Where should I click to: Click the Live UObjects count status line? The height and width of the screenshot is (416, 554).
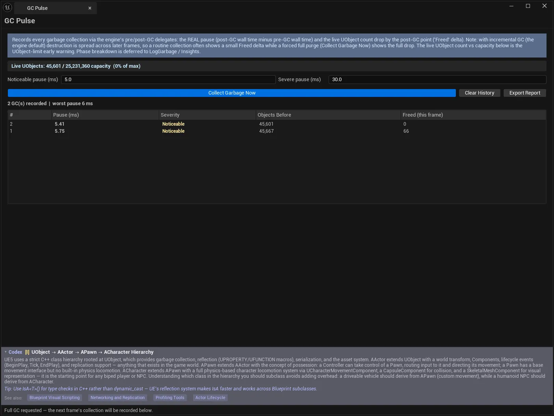(x=76, y=66)
